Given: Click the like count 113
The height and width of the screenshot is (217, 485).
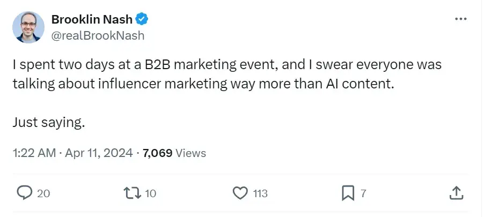Looking at the screenshot, I should pos(260,193).
